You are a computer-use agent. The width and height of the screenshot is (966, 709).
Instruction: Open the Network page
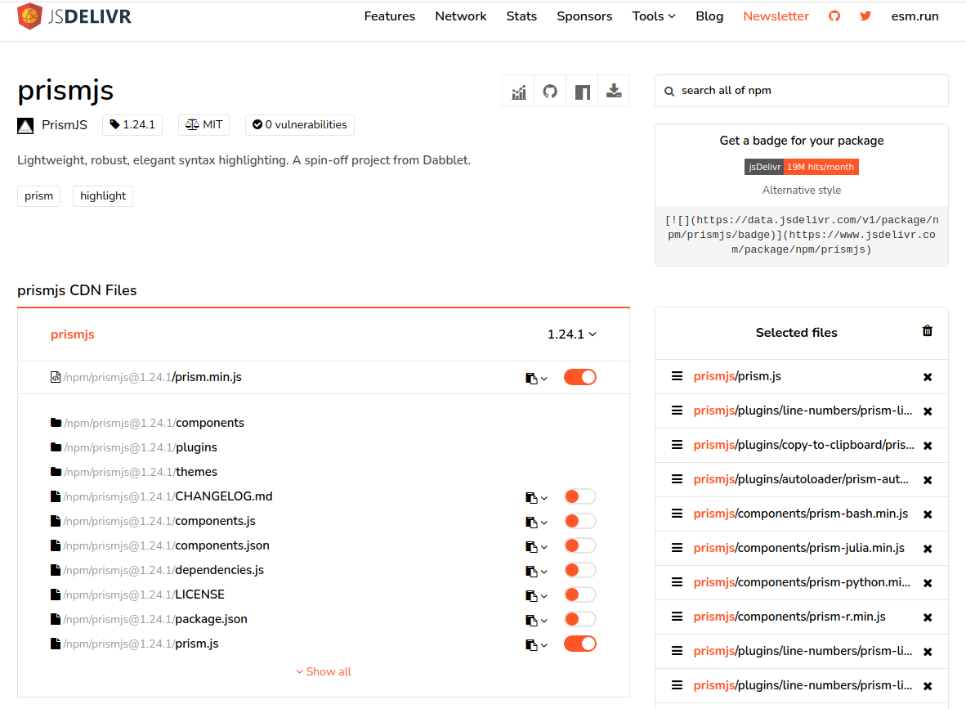461,16
